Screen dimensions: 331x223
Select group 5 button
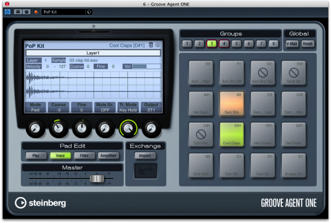237,43
